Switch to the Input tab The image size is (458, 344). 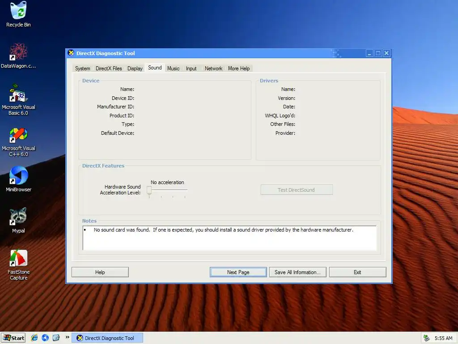[191, 69]
